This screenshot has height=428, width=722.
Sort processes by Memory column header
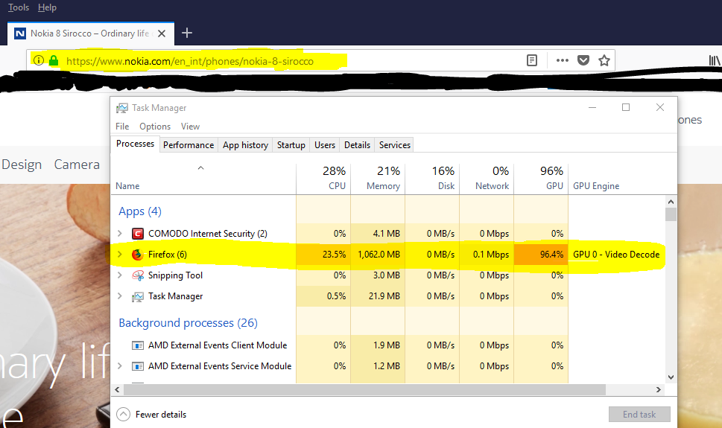pos(378,179)
